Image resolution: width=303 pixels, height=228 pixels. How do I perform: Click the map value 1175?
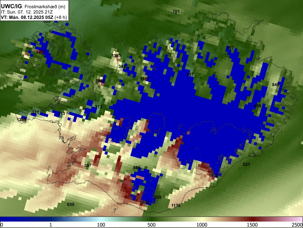(x=176, y=205)
